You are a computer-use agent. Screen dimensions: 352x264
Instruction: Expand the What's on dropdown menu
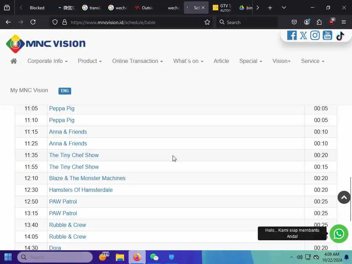pyautogui.click(x=188, y=61)
